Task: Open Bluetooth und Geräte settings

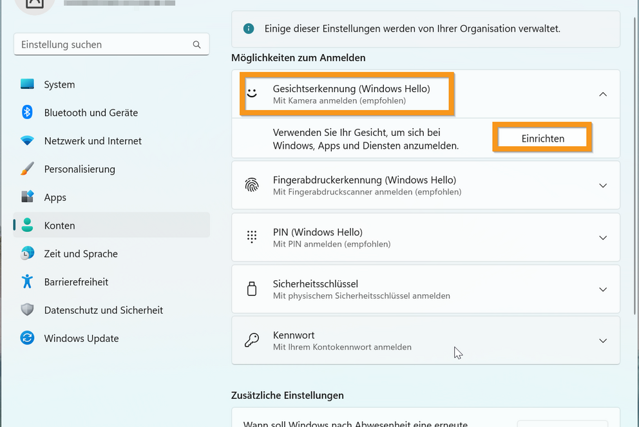Action: pos(91,113)
